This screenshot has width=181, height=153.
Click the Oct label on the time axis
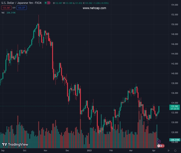click(x=24, y=151)
